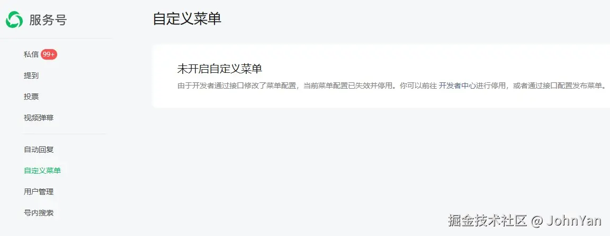Open 号内搜索 in-account search
Image resolution: width=610 pixels, height=236 pixels.
[x=39, y=213]
